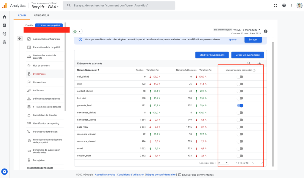Toggle conversion for call_clicked

240,77
